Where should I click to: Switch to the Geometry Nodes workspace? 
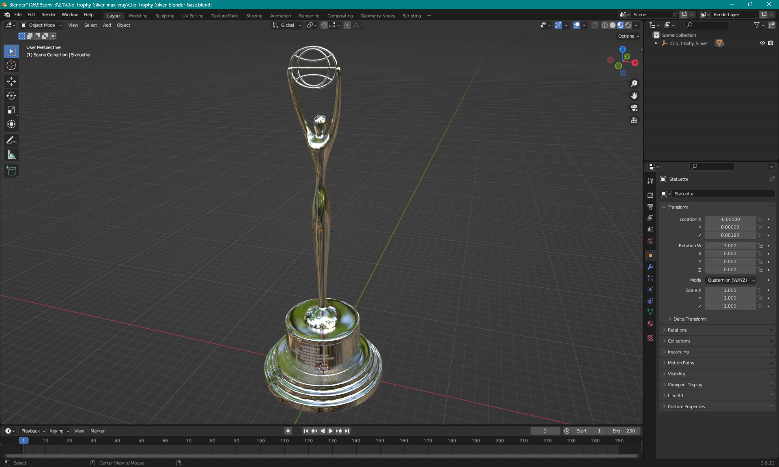click(x=377, y=16)
